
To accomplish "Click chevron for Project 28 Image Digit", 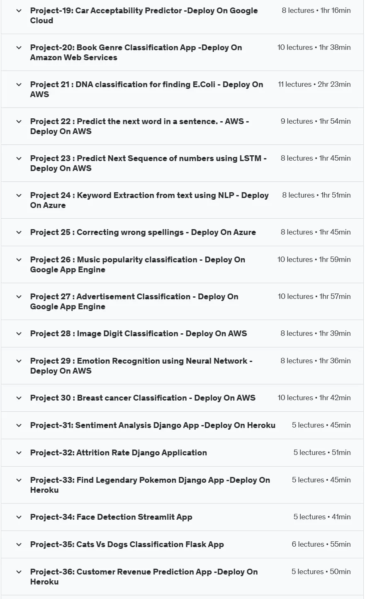I will pyautogui.click(x=19, y=334).
